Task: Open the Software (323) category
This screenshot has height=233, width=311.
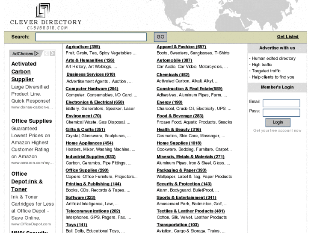Action: click(80, 198)
